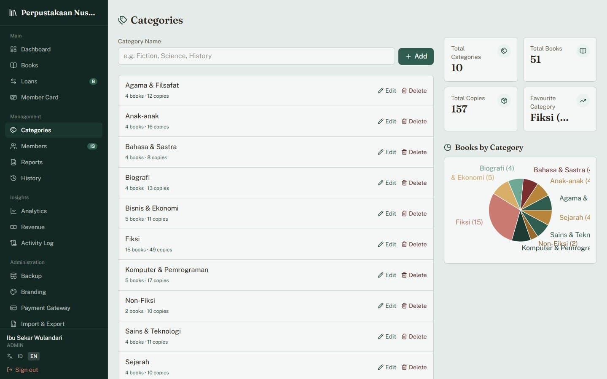Click the Analytics chart icon
The width and height of the screenshot is (607, 379).
click(x=13, y=211)
